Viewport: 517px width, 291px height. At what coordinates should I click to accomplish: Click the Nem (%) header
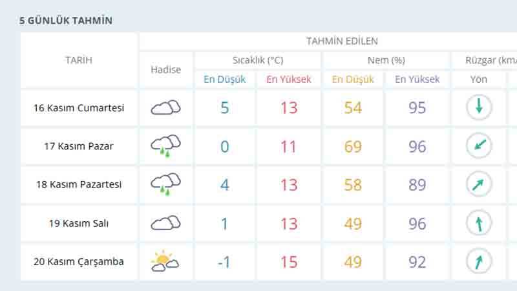pyautogui.click(x=385, y=60)
